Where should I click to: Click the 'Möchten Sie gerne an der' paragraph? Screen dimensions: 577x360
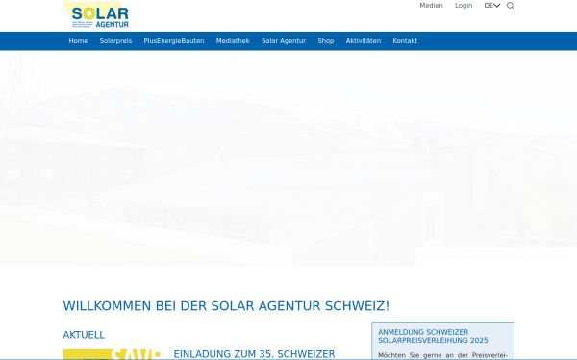[443, 355]
